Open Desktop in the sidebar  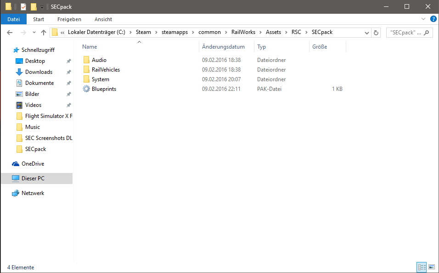[35, 61]
